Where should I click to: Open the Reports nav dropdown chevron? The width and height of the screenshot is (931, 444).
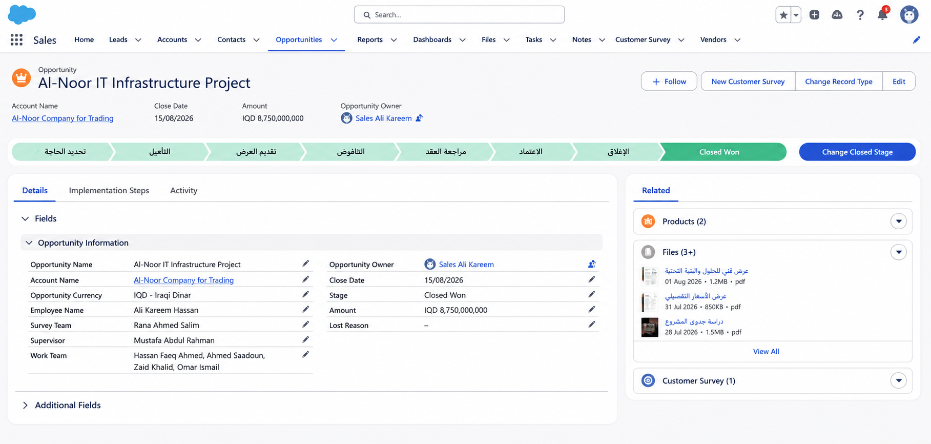point(394,40)
